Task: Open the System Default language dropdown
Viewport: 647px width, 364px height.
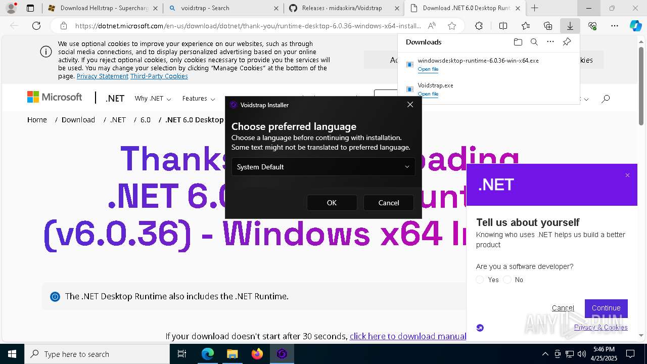Action: 323,167
